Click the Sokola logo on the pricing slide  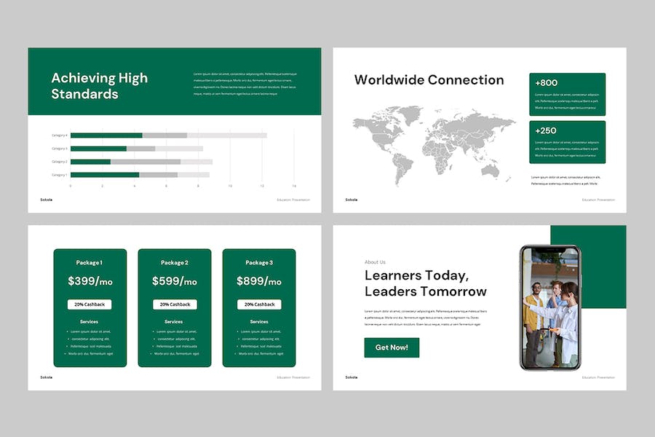pos(46,377)
